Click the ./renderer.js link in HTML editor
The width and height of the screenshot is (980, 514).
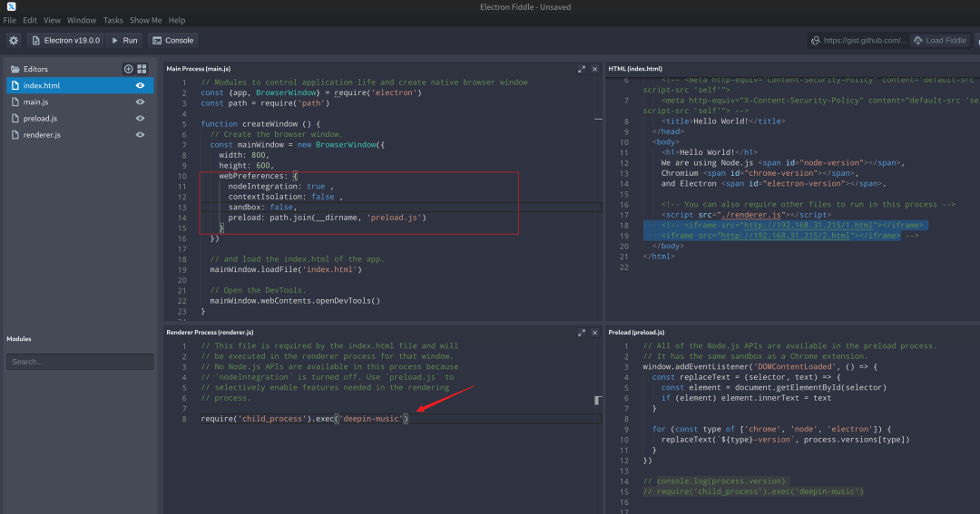(x=750, y=215)
